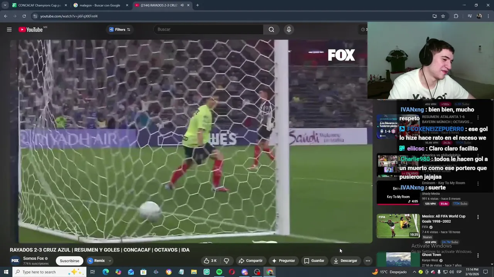Mute the tab via speaker icon
Viewport: 494px width, 277px height.
[x=182, y=5]
